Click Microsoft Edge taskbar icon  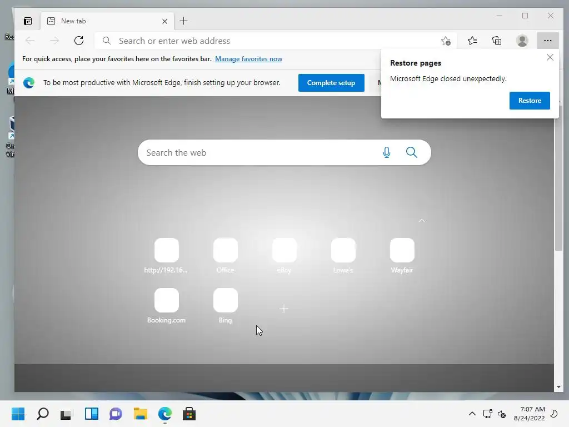pos(164,414)
